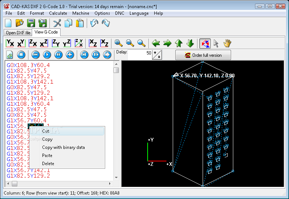The image size is (289, 199).
Task: Open the Format menu
Action: pos(37,13)
